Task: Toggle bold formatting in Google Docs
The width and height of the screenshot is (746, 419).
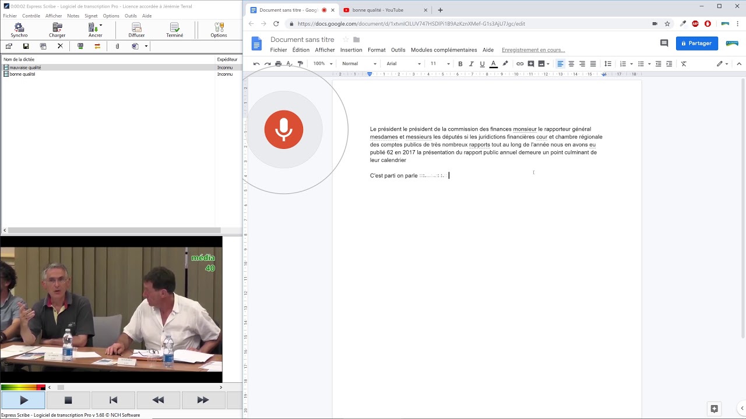Action: pos(460,64)
